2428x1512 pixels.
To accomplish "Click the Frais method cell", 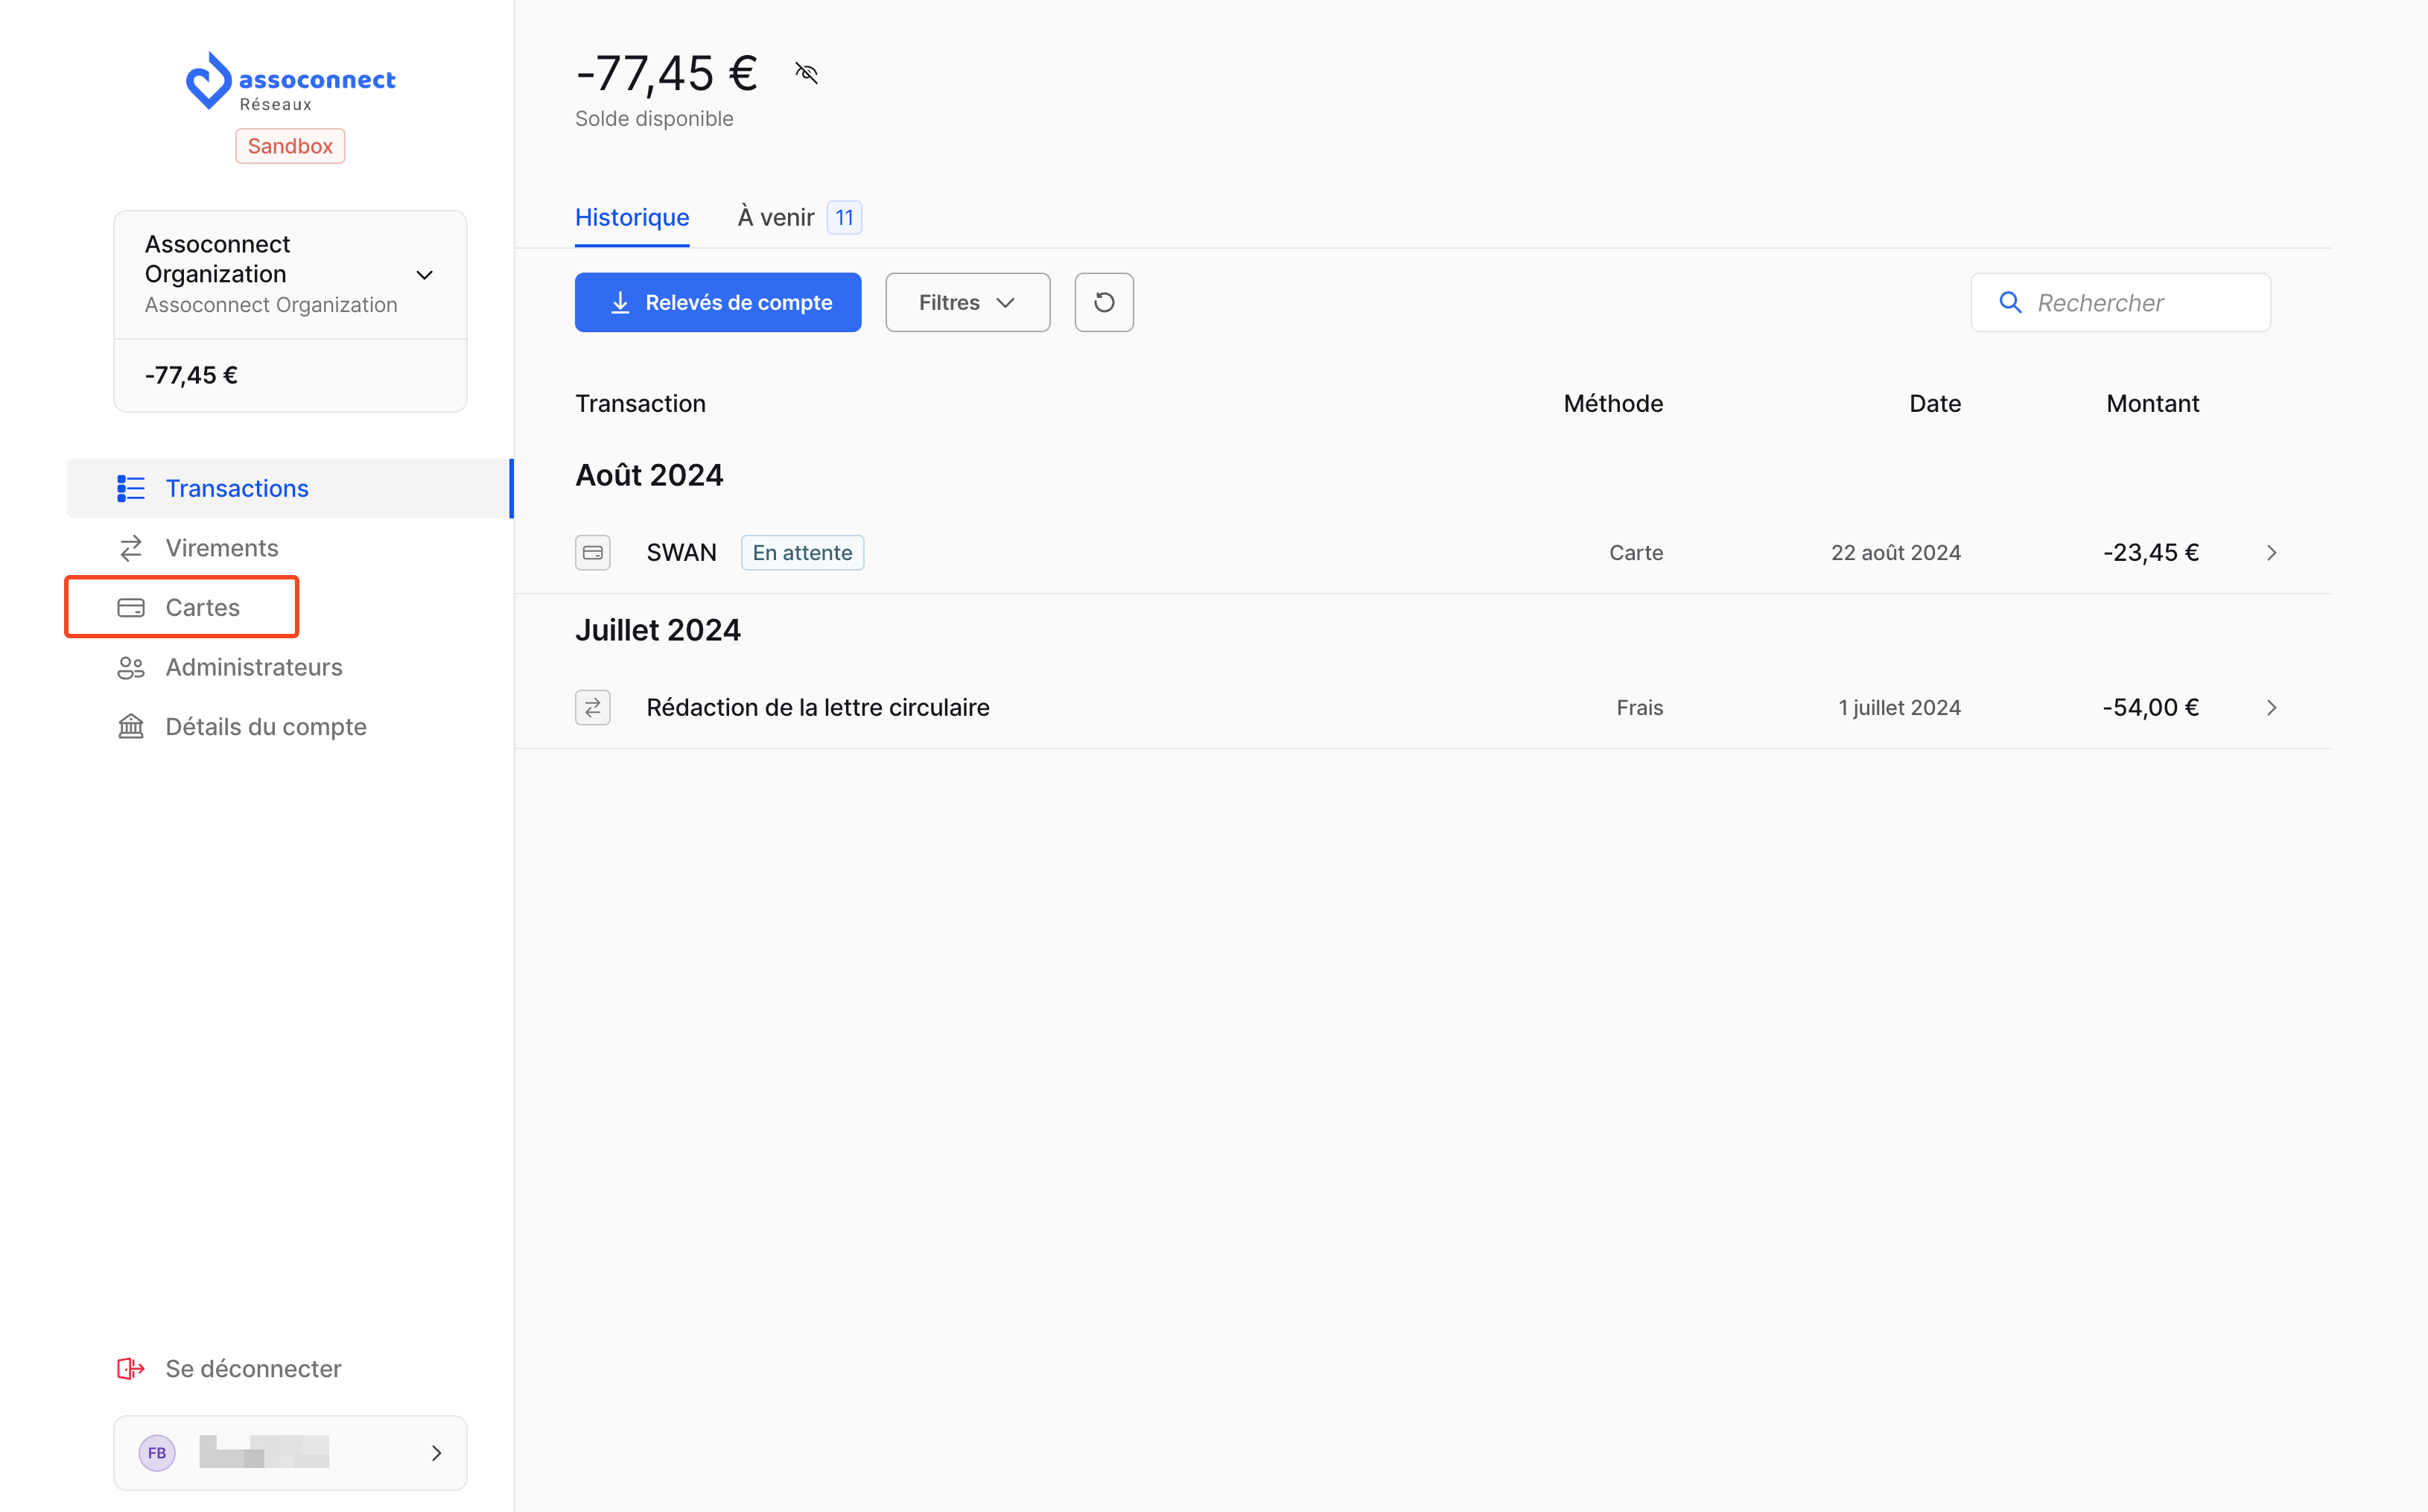I will (x=1639, y=707).
